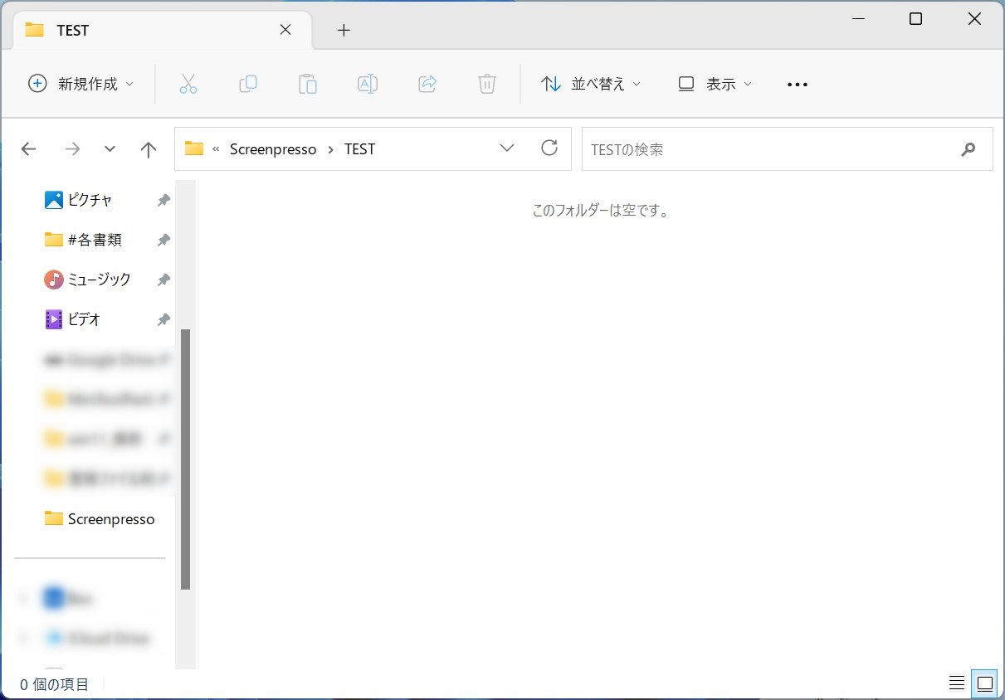Image resolution: width=1005 pixels, height=700 pixels.
Task: Switch to large thumbnails view
Action: point(985,684)
